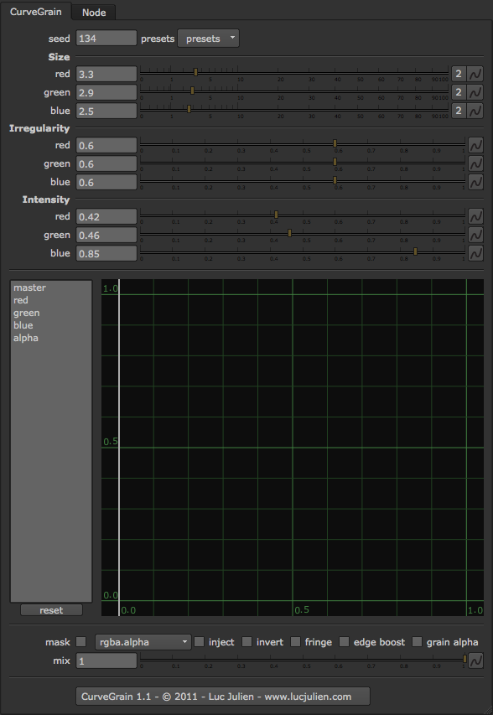Viewport: 493px width, 715px height.
Task: Open animation menu for Irregularity red
Action: (x=475, y=146)
